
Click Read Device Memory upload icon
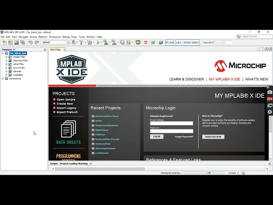(114, 42)
